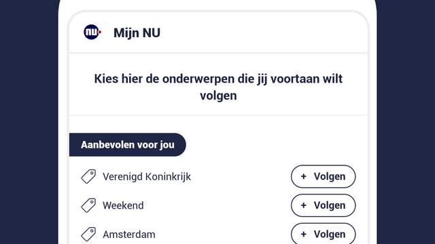Viewport: 435px width, 244px height.
Task: Click the red dot on the NU logo
Action: [x=100, y=32]
